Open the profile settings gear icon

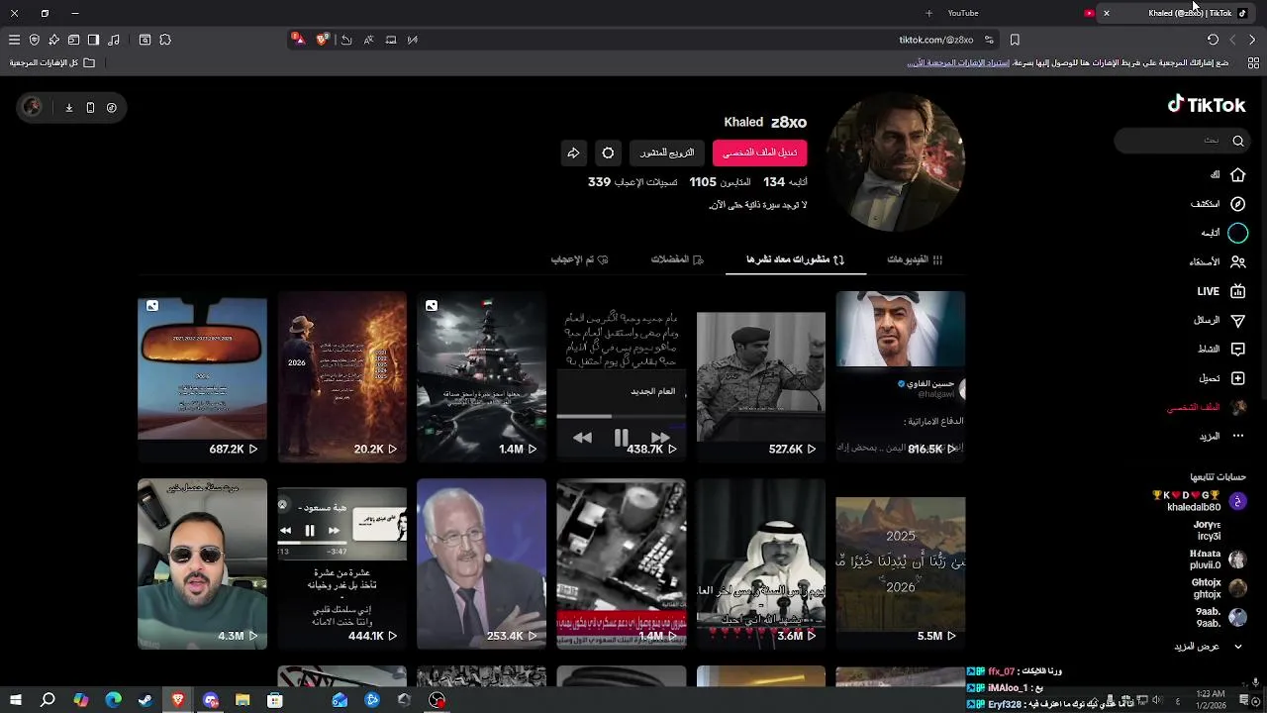(x=608, y=153)
